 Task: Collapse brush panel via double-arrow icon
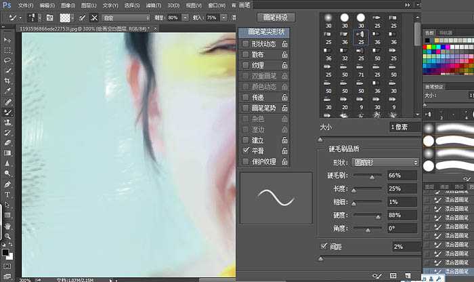click(x=408, y=5)
